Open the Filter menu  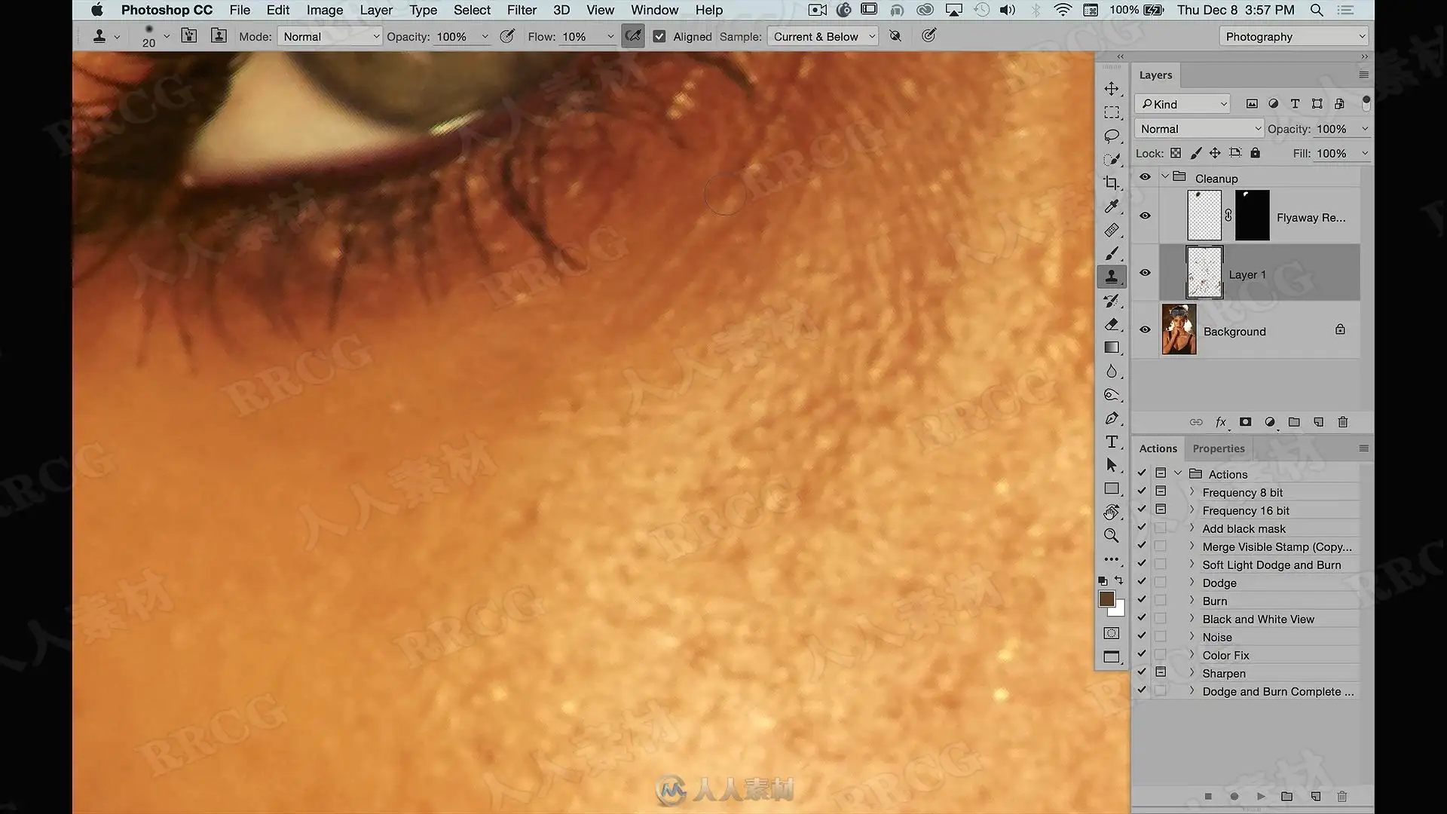pos(522,10)
